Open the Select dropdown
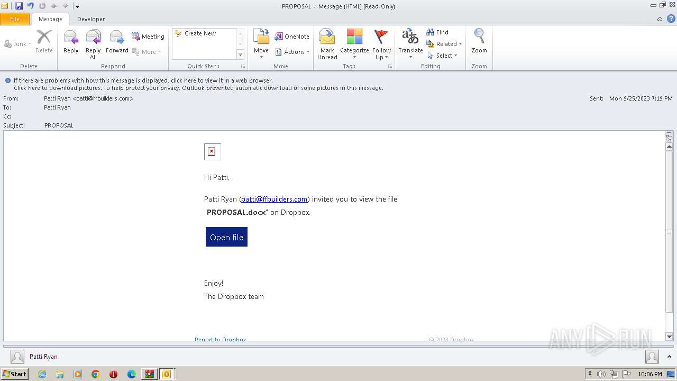 point(442,56)
